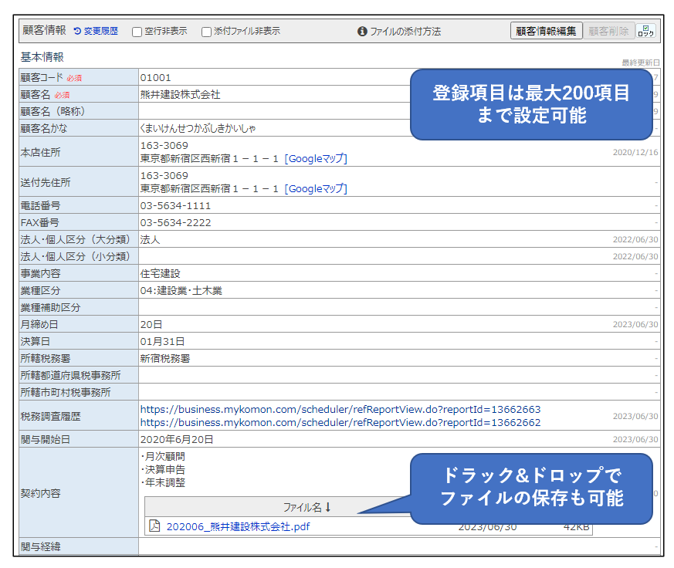Viewport: 674px width, 568px height.
Task: Open Googleマップ link for 本店住所
Action: pos(316,158)
